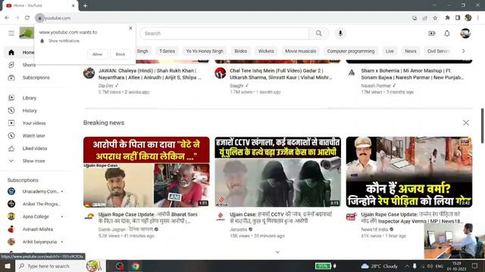Start voice search with the microphone
The width and height of the screenshot is (485, 272).
(x=340, y=33)
